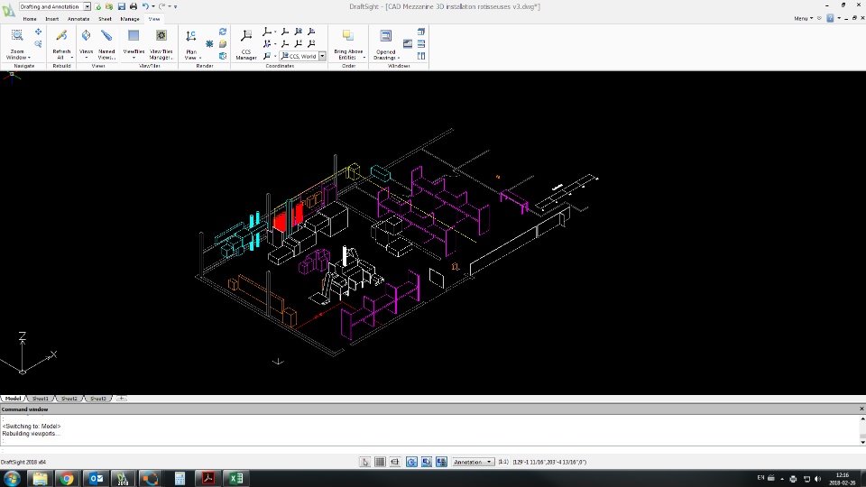This screenshot has width=866, height=487.
Task: Click the Plan View button
Action: pyautogui.click(x=191, y=36)
